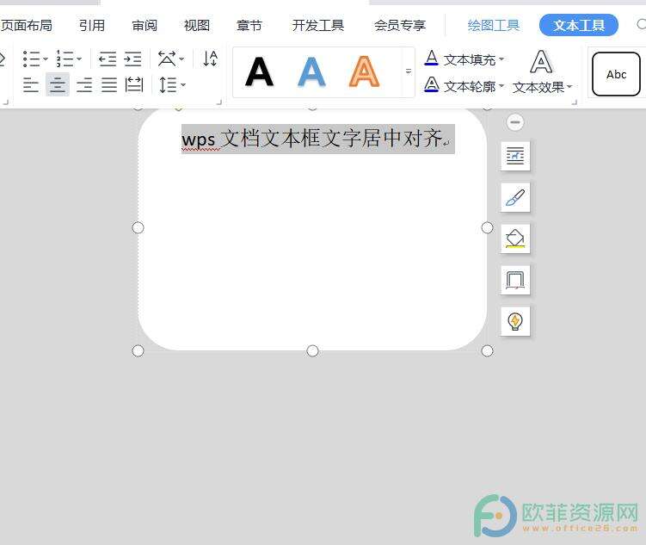The height and width of the screenshot is (545, 646).
Task: Click the numbered list icon
Action: pos(65,59)
